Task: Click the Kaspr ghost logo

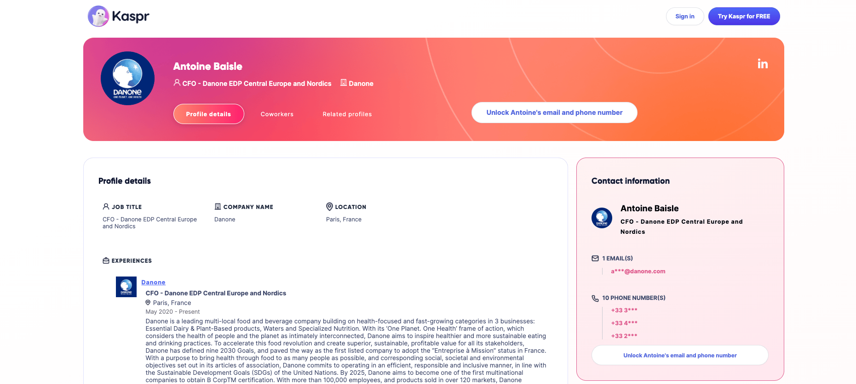Action: [98, 17]
